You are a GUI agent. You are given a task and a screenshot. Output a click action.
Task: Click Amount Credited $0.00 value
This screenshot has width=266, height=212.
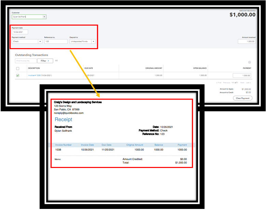click(x=183, y=159)
